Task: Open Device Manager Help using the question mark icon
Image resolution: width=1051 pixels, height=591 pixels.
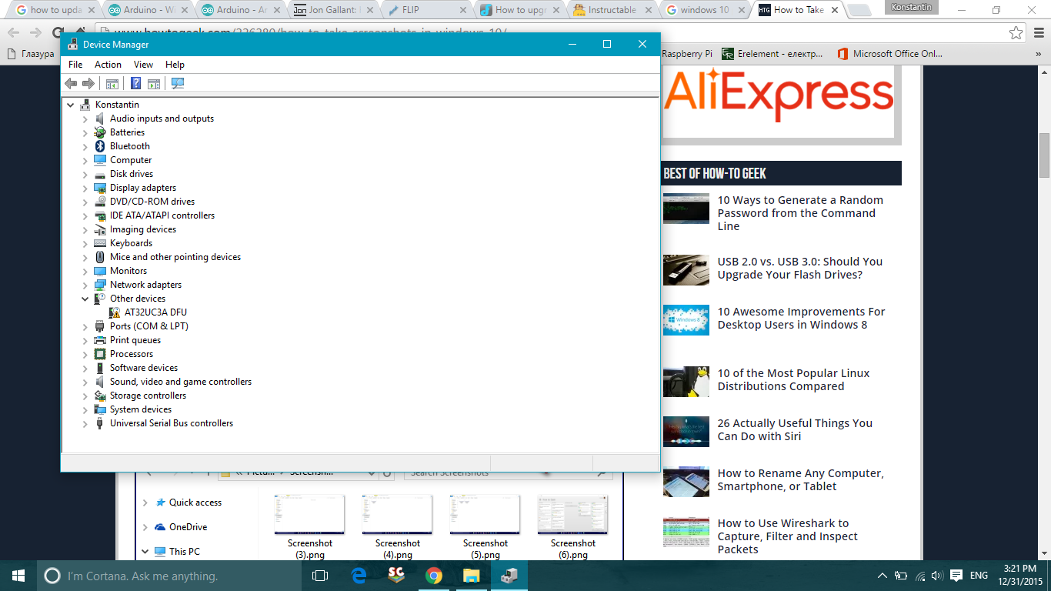Action: coord(135,83)
